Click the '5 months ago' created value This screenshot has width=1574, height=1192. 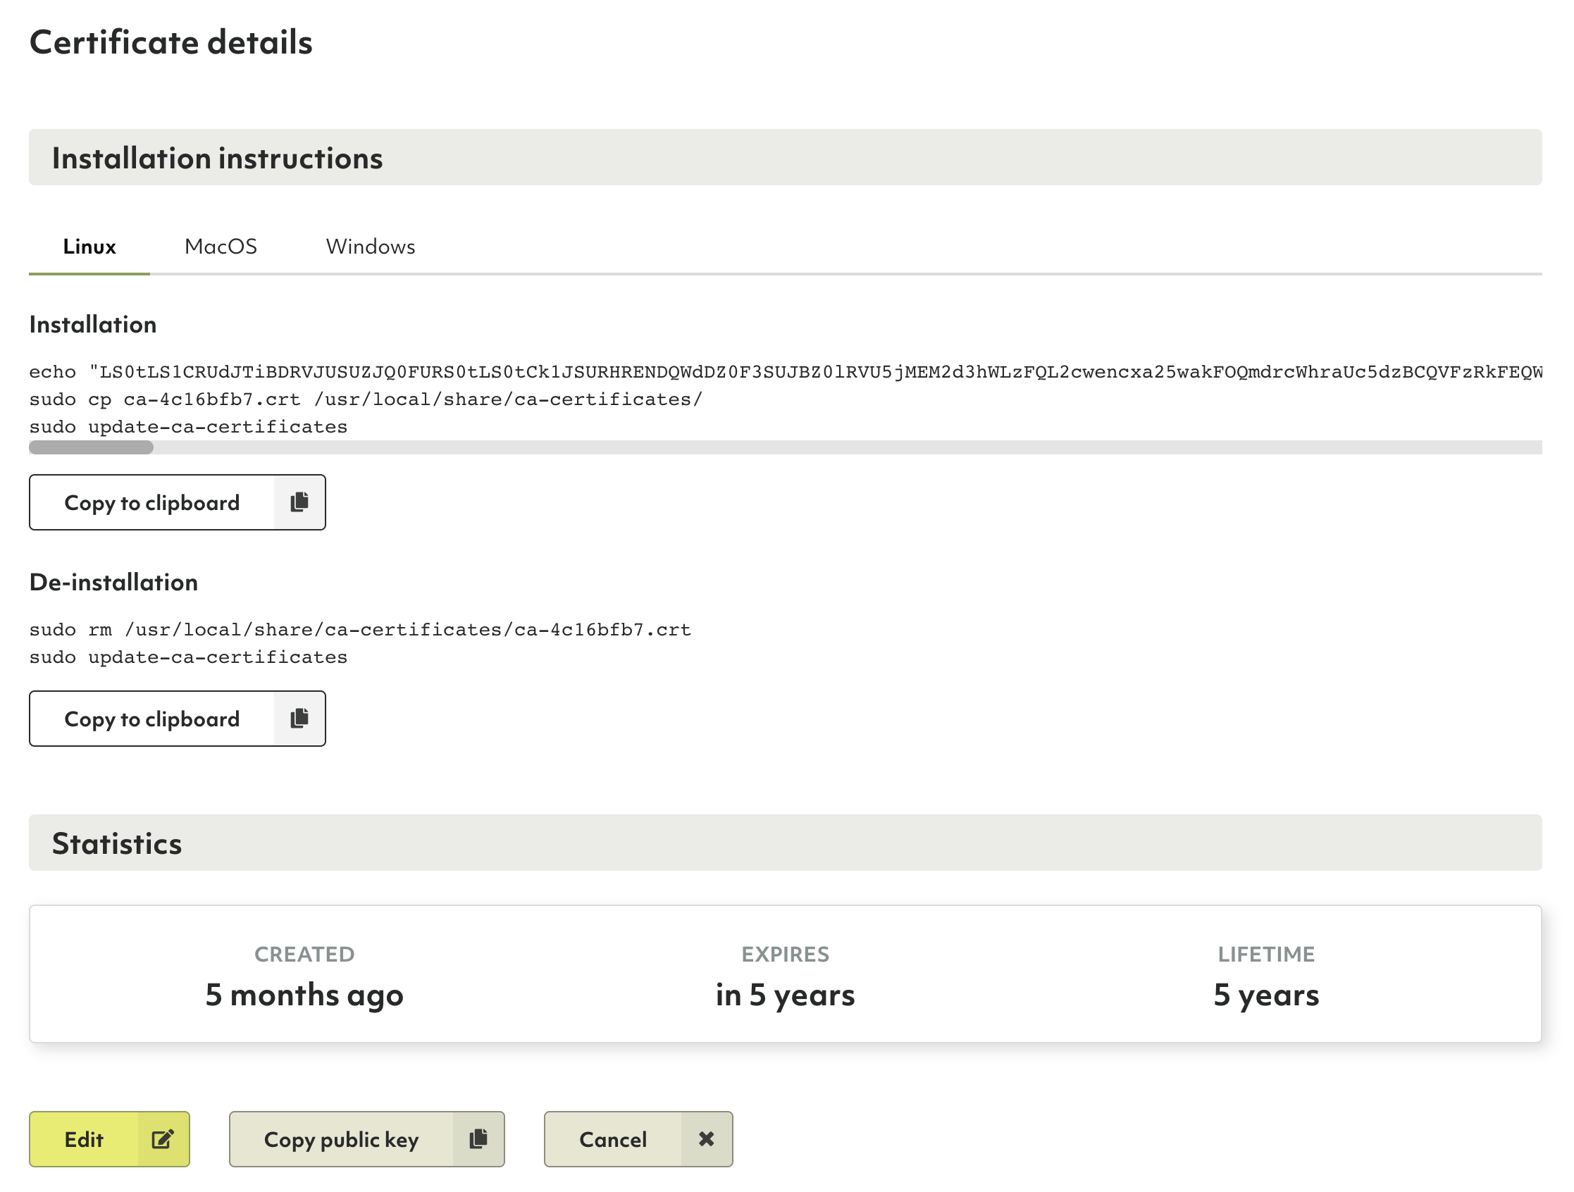point(304,995)
